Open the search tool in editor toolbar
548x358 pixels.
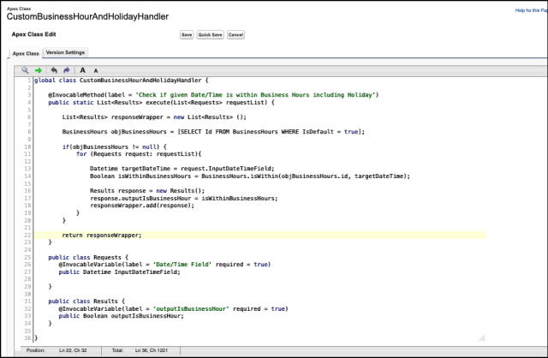click(25, 69)
